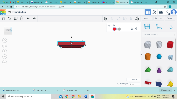Toggle the Box lock editing icon
Screen dimensions: 177x99
click(x=132, y=29)
